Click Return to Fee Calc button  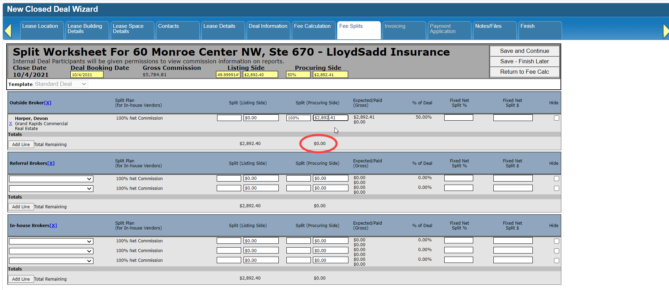[x=524, y=72]
